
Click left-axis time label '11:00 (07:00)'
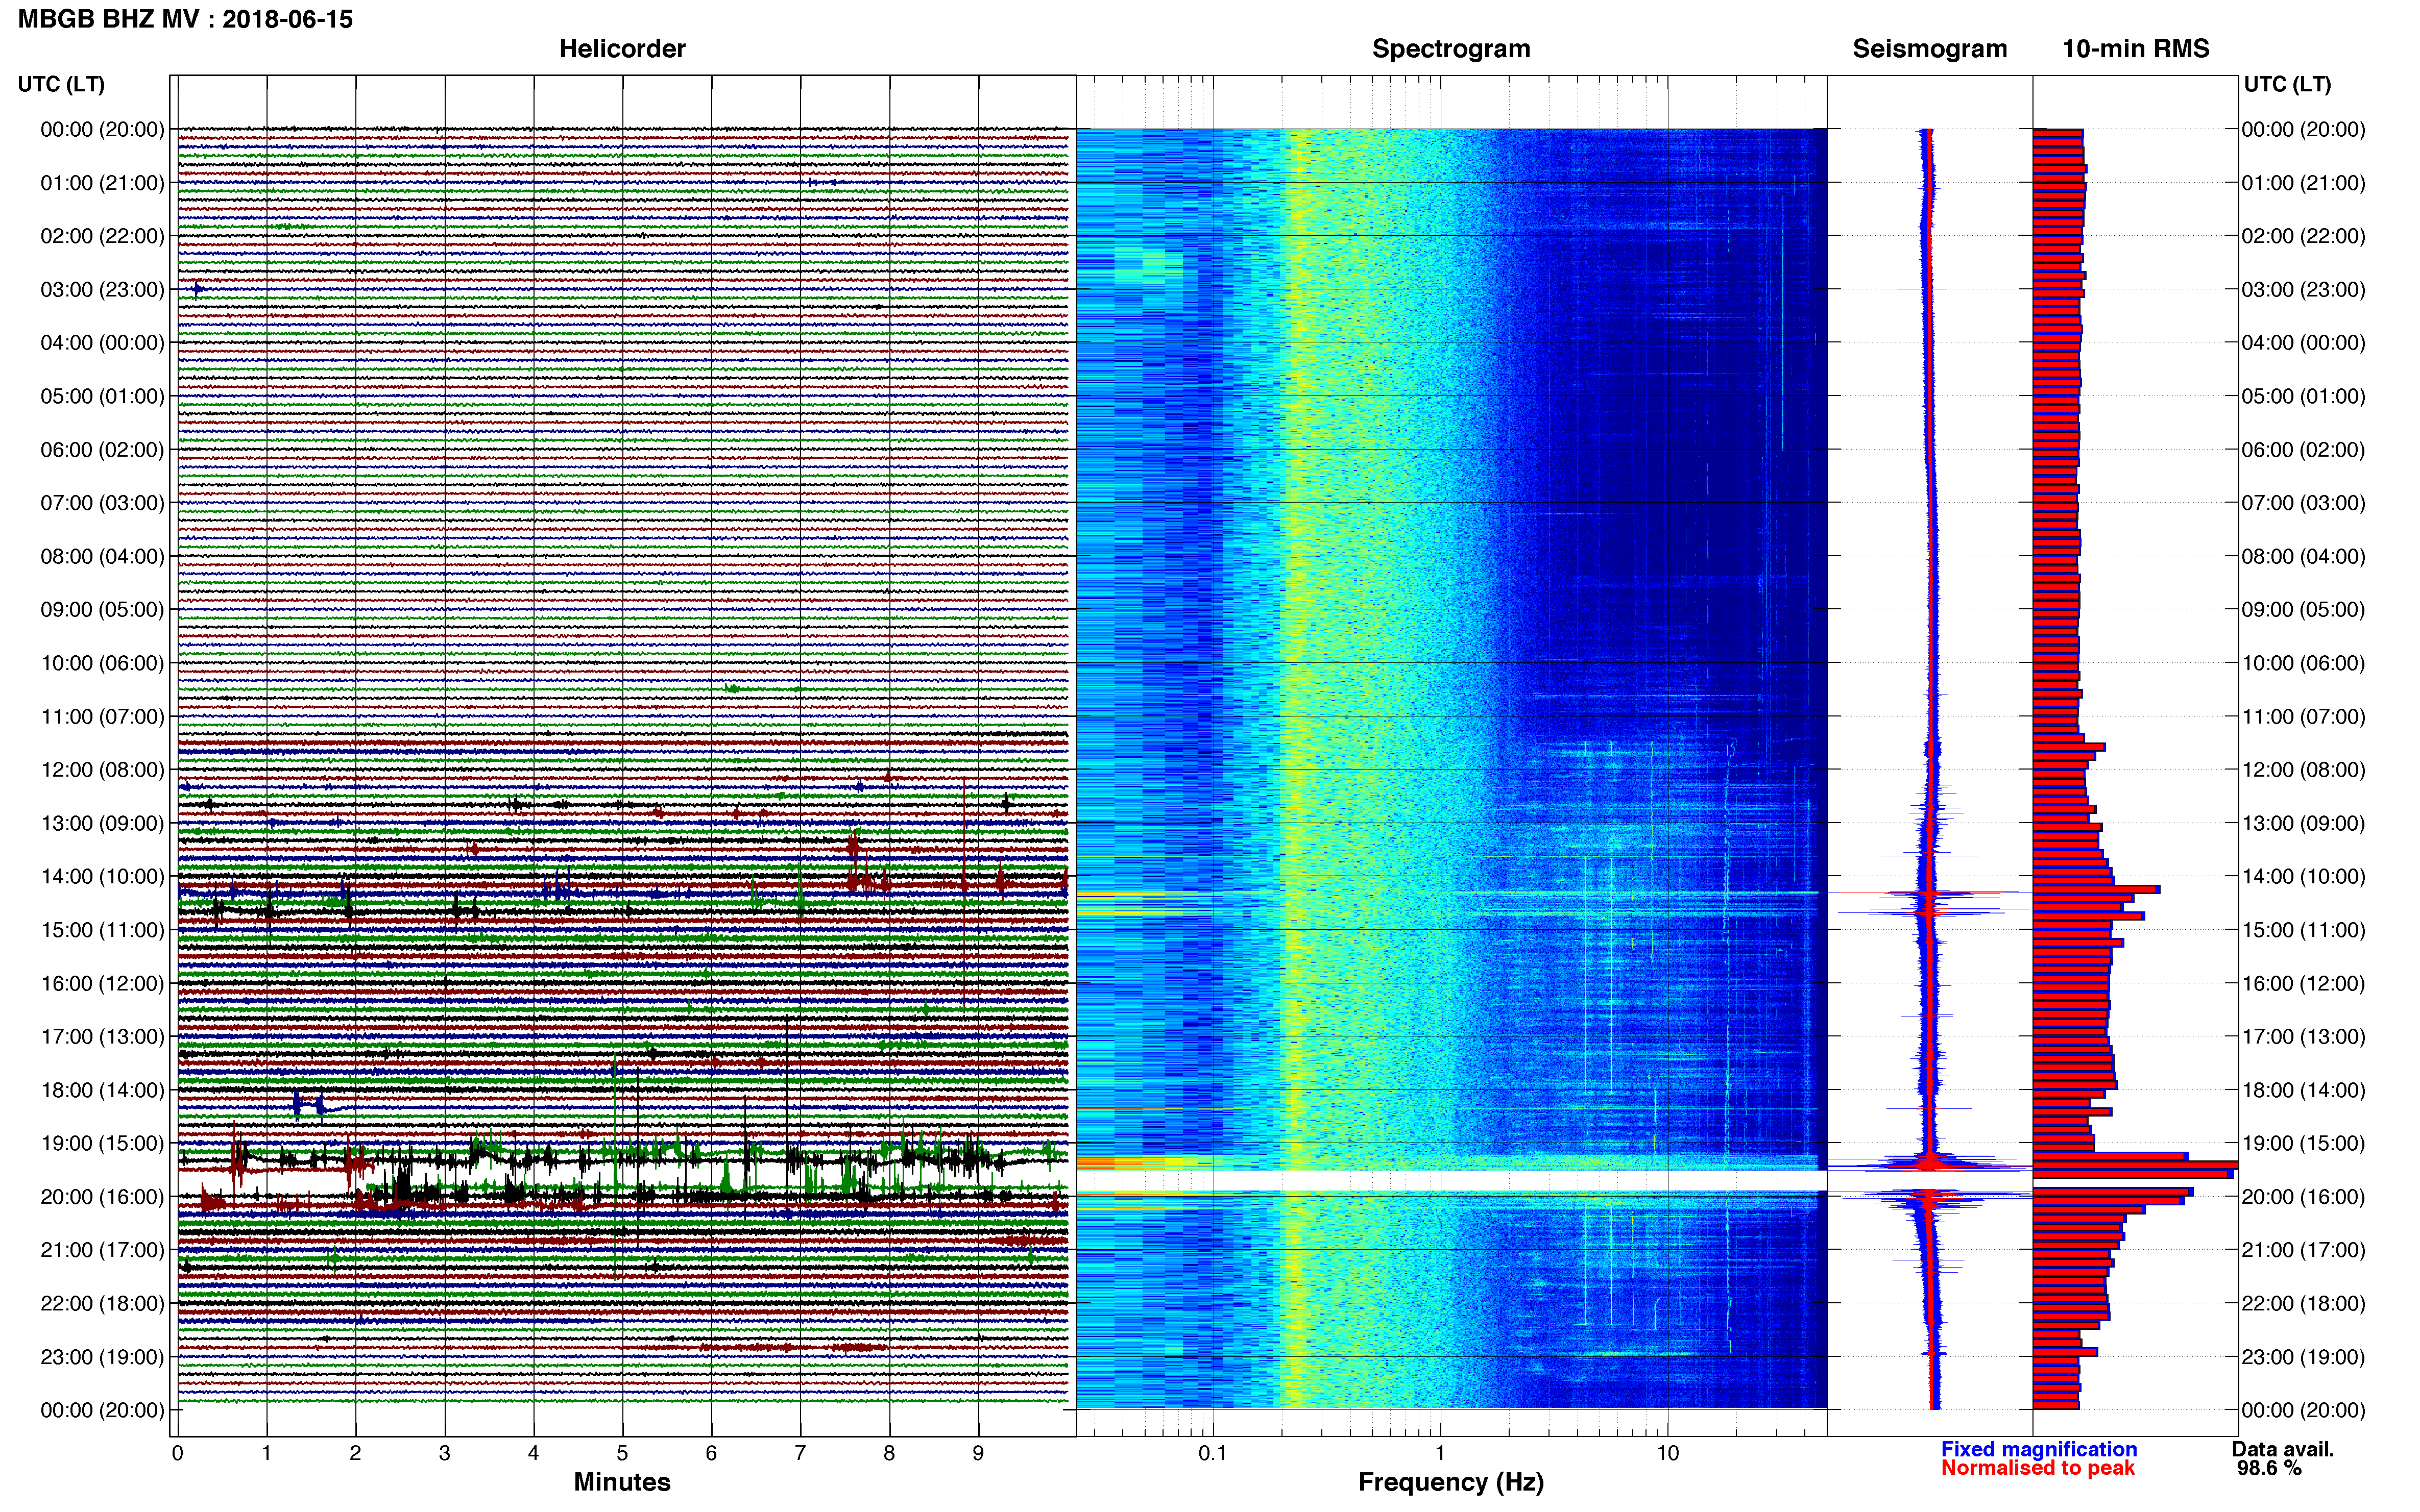[102, 717]
